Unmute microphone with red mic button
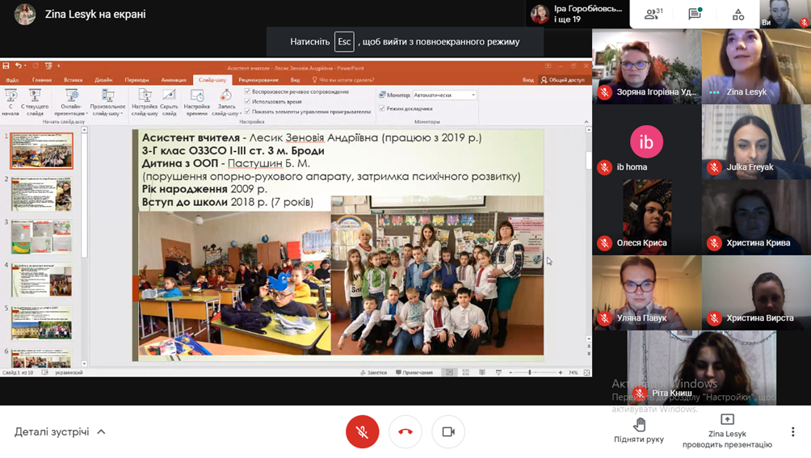The image size is (811, 458). [362, 432]
